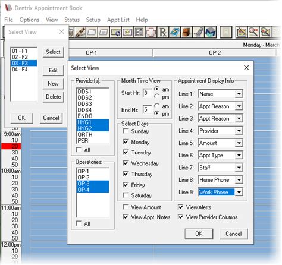The height and width of the screenshot is (265, 282).
Task: Open the Line 3 Appt Reason dropdown
Action: pyautogui.click(x=239, y=118)
